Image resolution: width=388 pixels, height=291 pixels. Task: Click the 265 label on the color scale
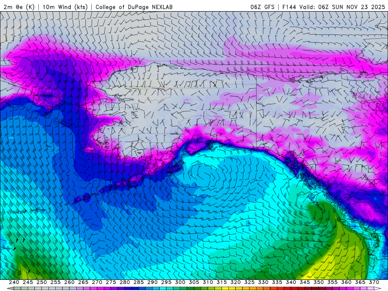pyautogui.click(x=83, y=282)
